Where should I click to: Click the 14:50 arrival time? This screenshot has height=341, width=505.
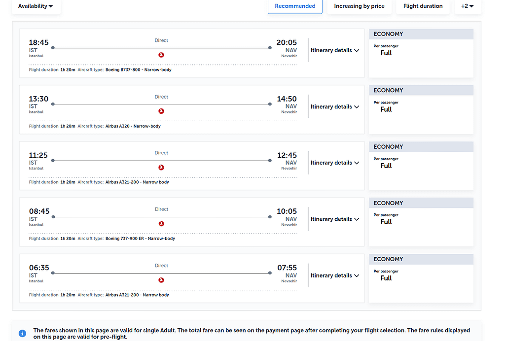coord(287,99)
